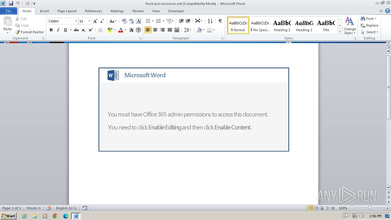
Task: Expand bullet list options
Action: tap(152, 21)
